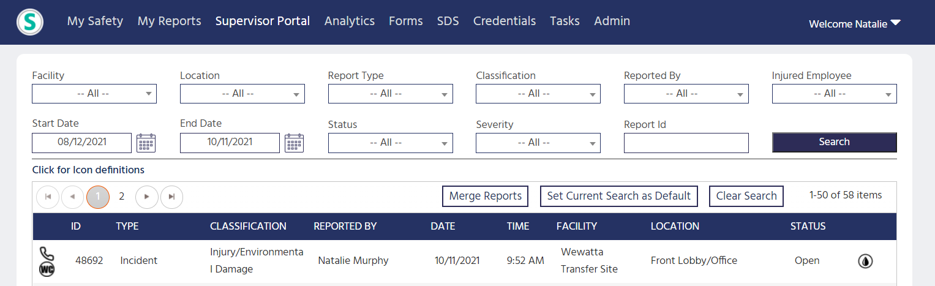The height and width of the screenshot is (286, 935).
Task: Open the Location filter dropdown
Action: click(x=242, y=94)
